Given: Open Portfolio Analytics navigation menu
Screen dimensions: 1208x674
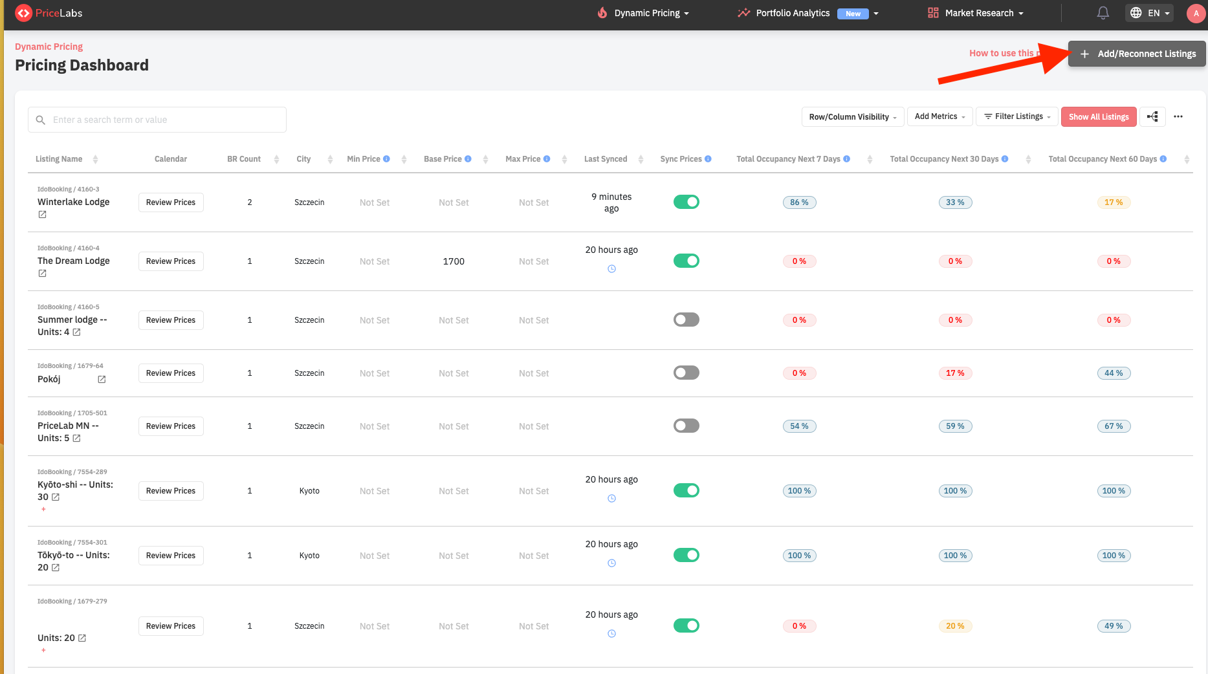Looking at the screenshot, I should pyautogui.click(x=808, y=13).
